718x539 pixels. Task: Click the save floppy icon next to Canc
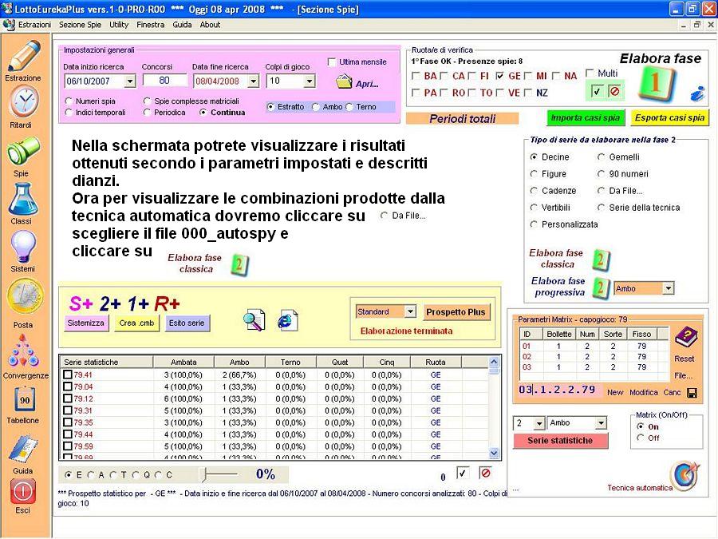[692, 393]
